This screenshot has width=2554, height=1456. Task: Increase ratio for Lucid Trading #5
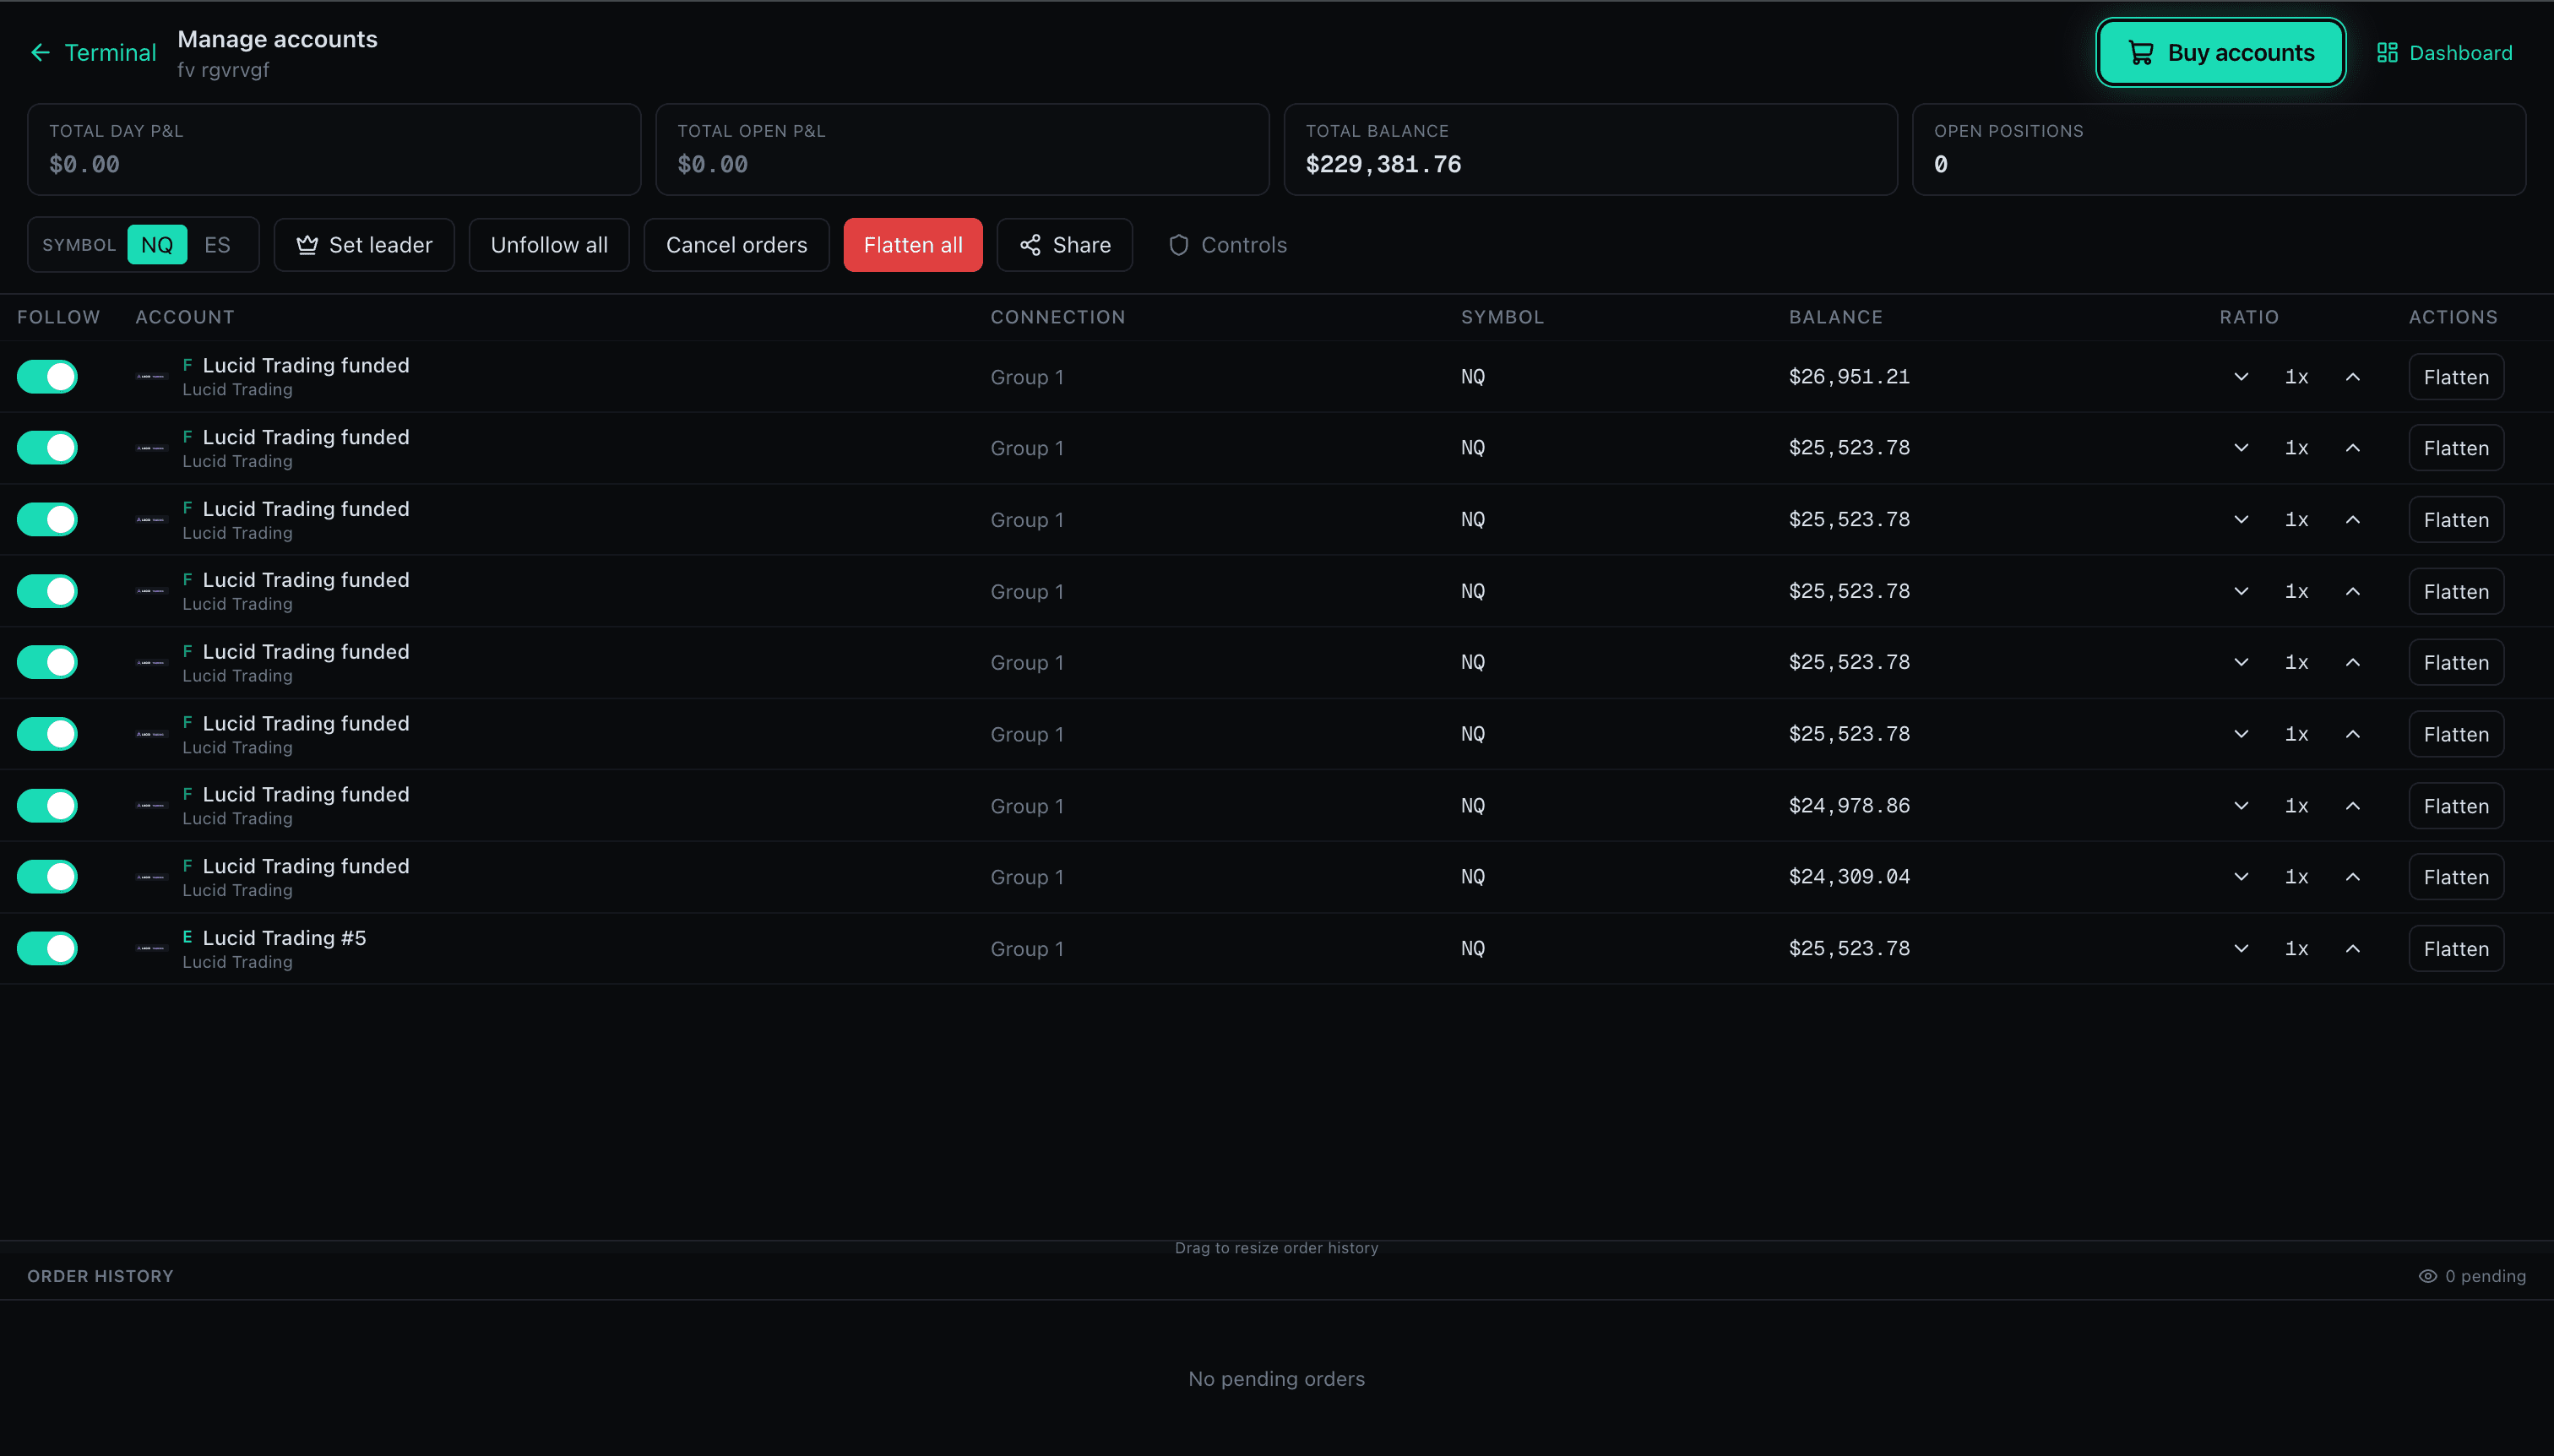click(x=2353, y=948)
